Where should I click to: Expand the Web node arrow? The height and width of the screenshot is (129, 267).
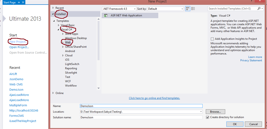63,42
